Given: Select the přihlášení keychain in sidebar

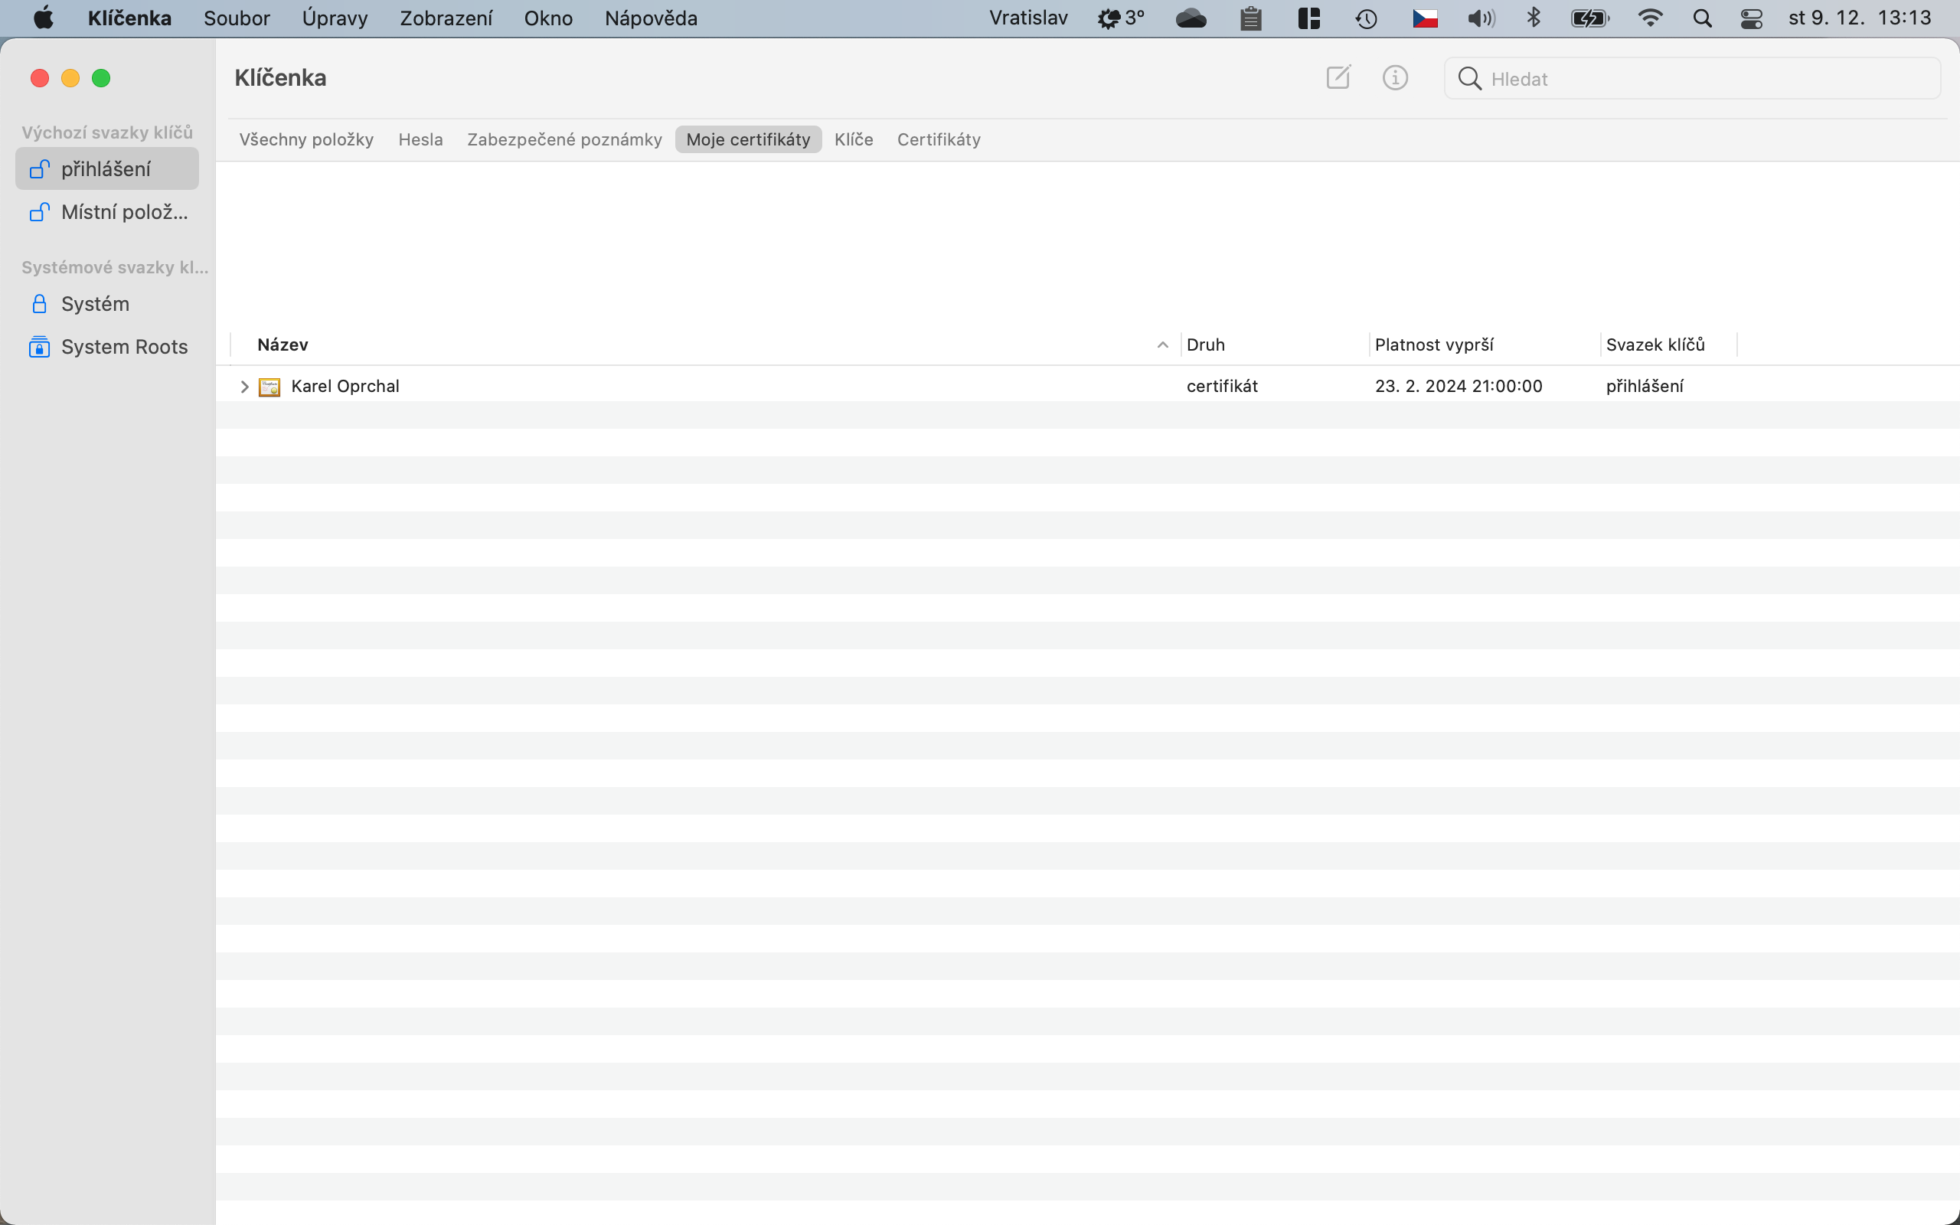Looking at the screenshot, I should 106,169.
